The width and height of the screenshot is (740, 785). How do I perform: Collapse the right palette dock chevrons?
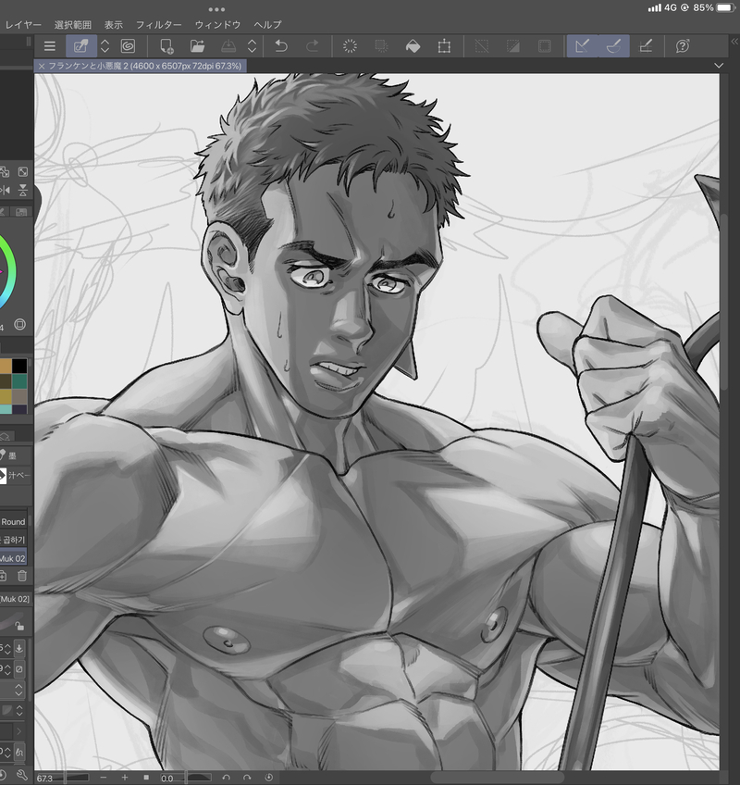734,42
